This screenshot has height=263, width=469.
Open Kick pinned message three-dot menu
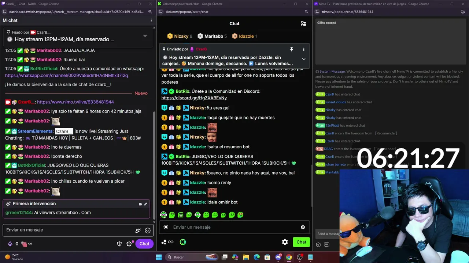(x=303, y=49)
